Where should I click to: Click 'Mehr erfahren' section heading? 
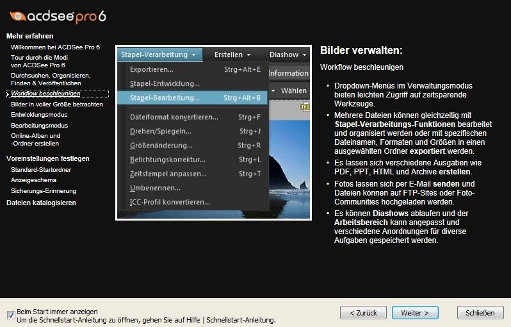tap(29, 36)
